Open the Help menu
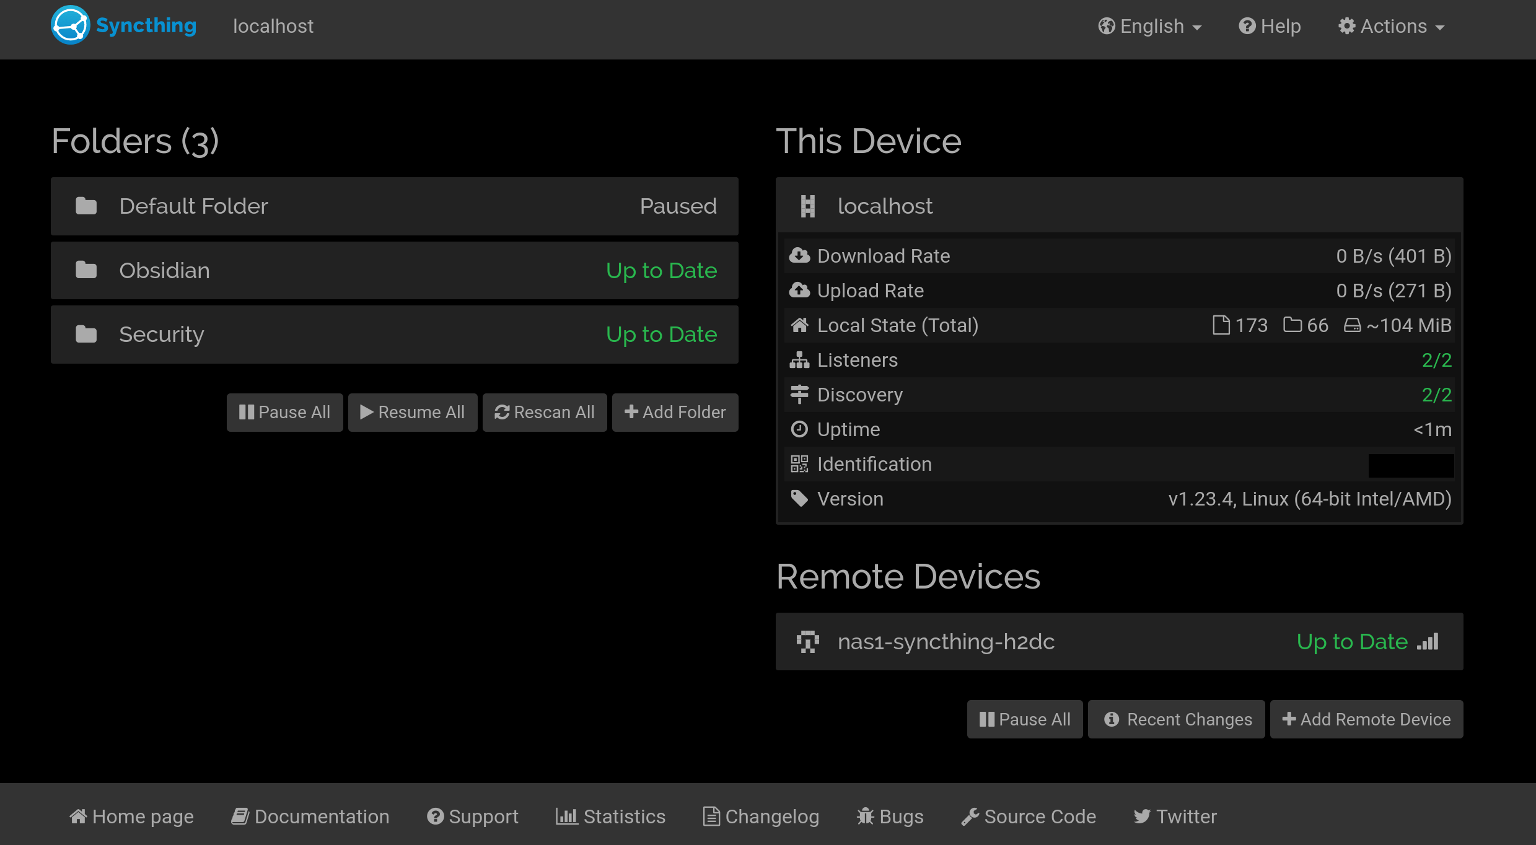 pos(1269,26)
